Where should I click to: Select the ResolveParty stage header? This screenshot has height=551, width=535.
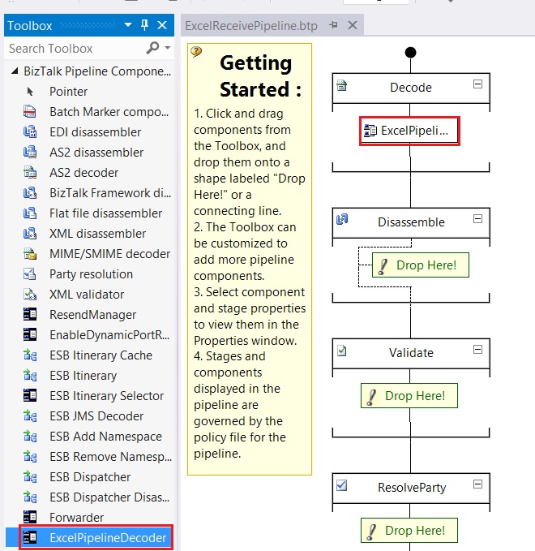tap(411, 488)
